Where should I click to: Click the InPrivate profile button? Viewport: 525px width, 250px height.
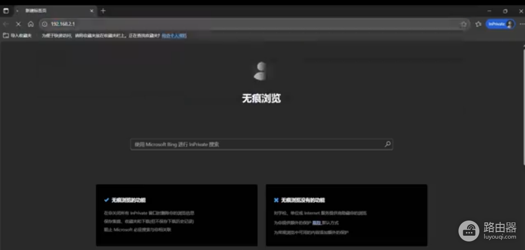[500, 24]
